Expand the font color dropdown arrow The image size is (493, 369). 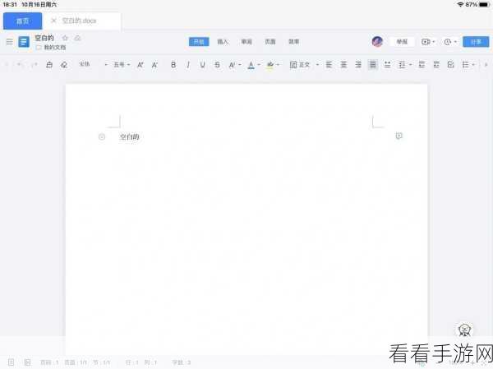click(259, 65)
